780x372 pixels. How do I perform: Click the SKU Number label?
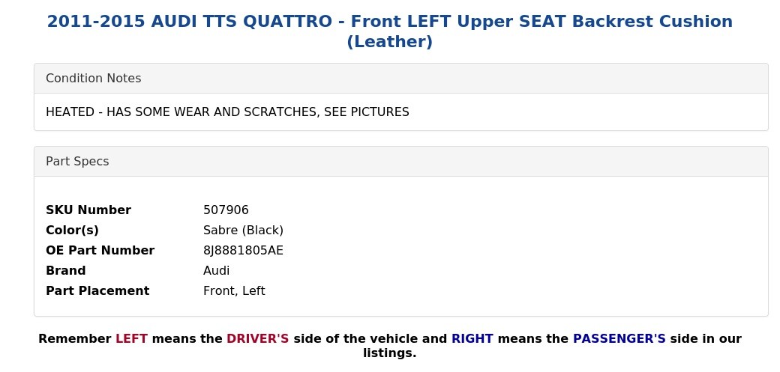[x=88, y=210]
